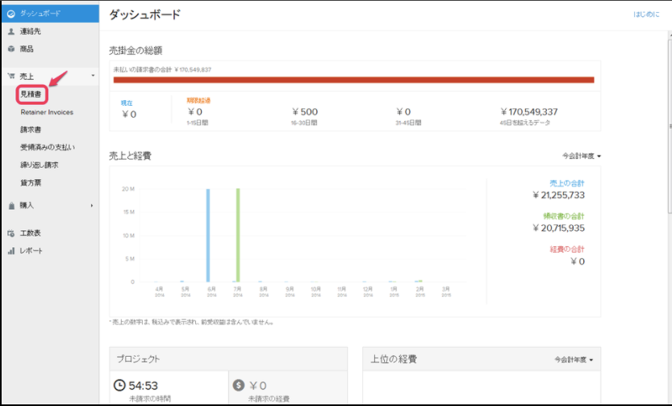Screen dimensions: 672x406
Task: Click the 1-15日間 overdue ¥0 amount
Action: pos(195,112)
